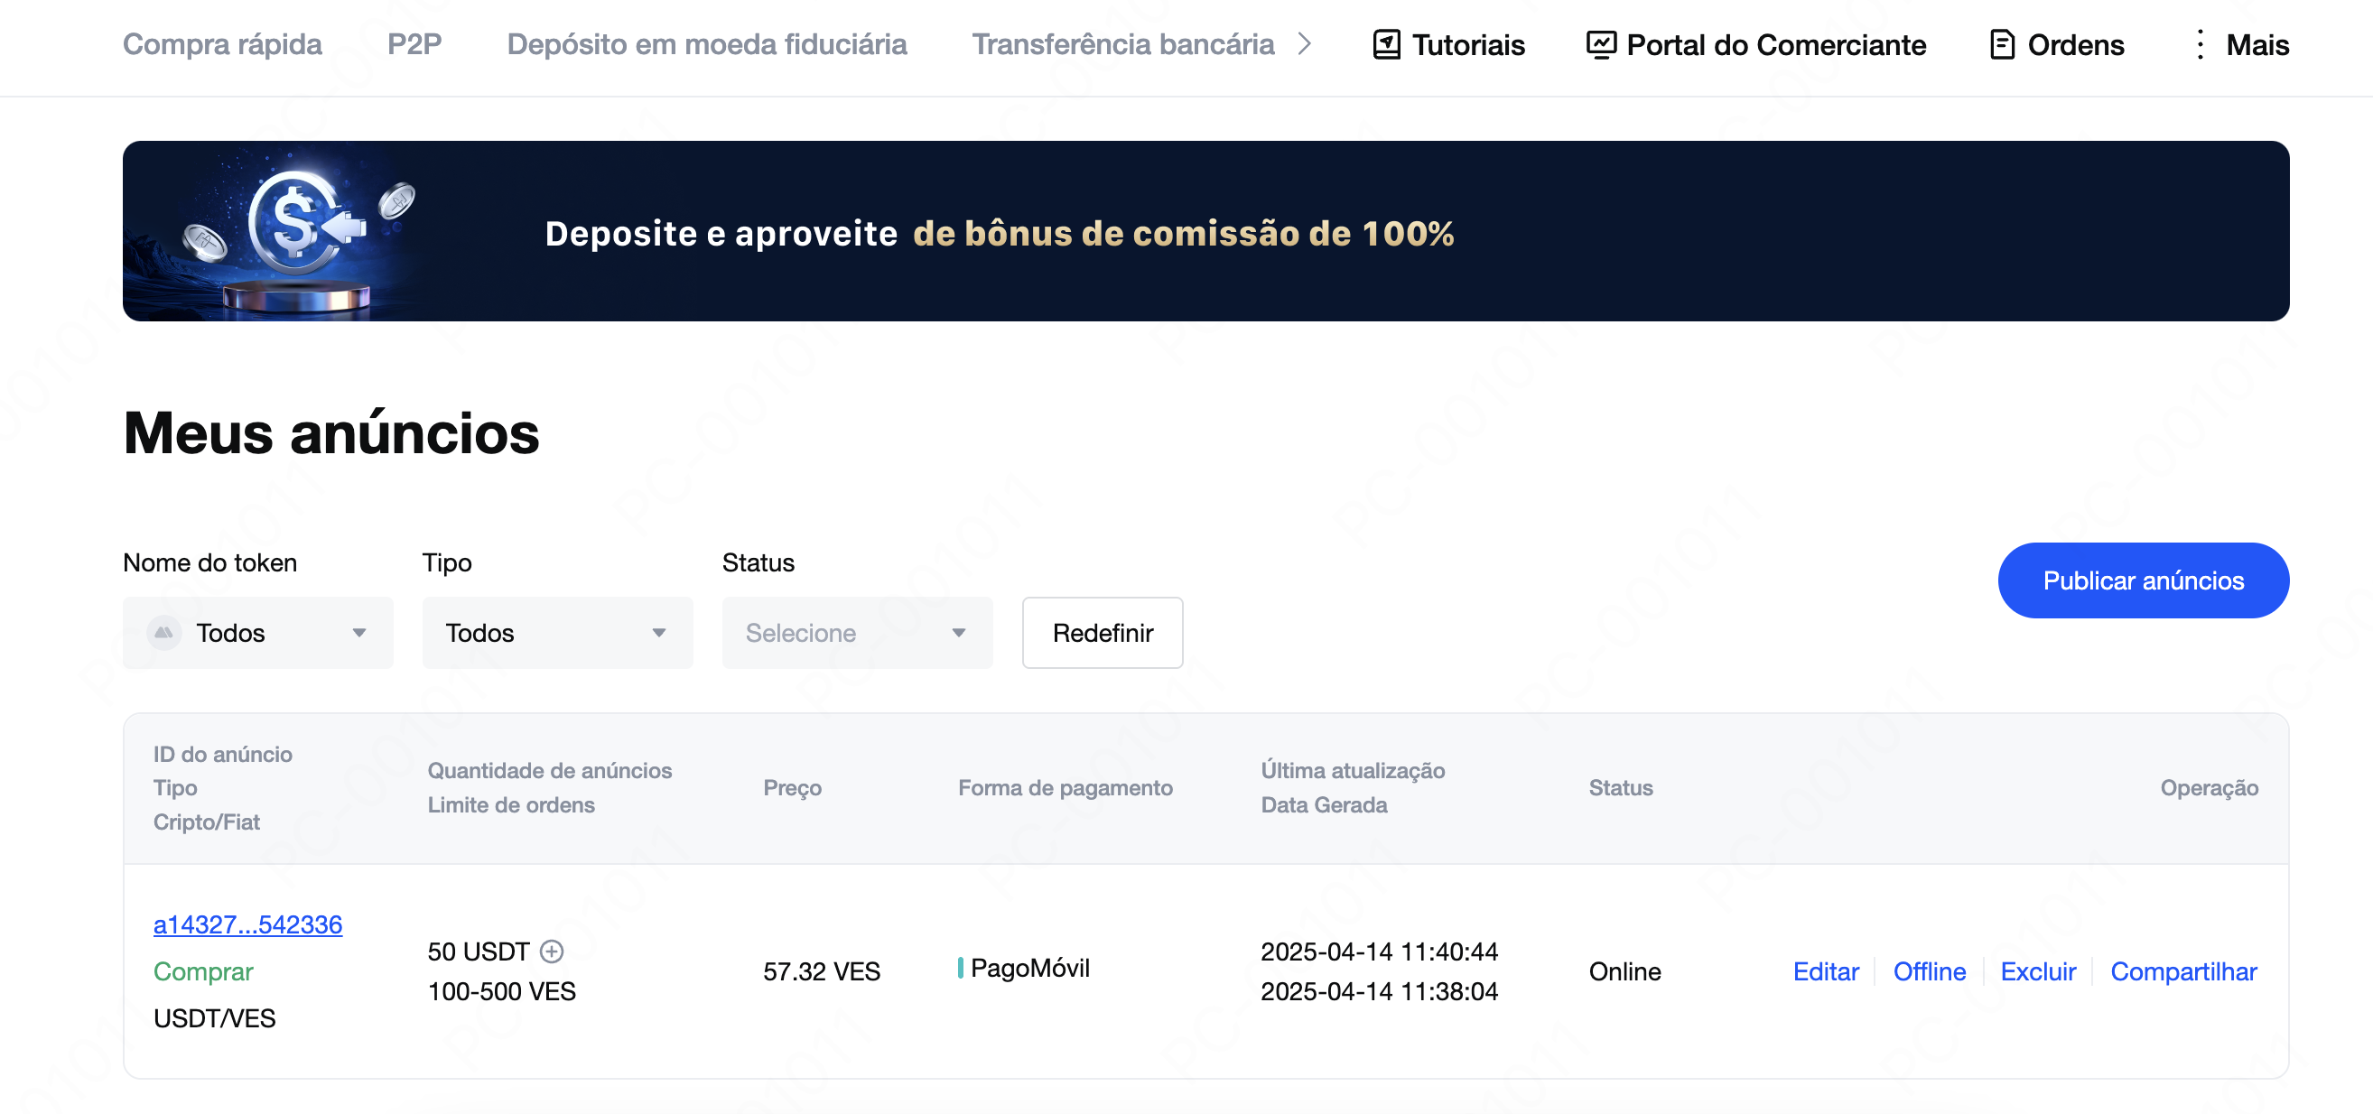Click the Redefinir button
2373x1114 pixels.
[x=1102, y=633]
